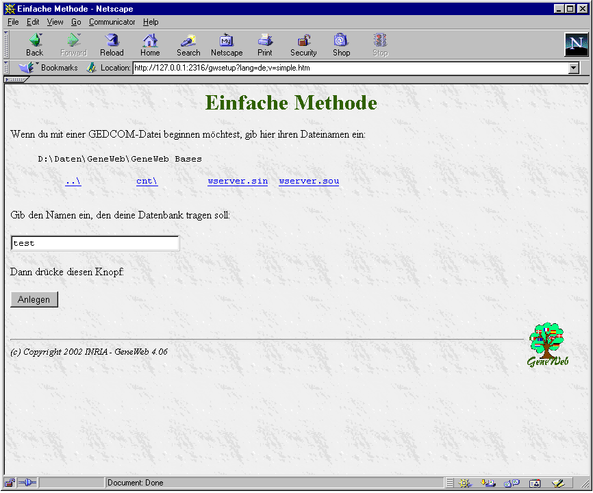Image resolution: width=593 pixels, height=493 pixels.
Task: Click the Shop toolbar icon
Action: click(x=341, y=45)
